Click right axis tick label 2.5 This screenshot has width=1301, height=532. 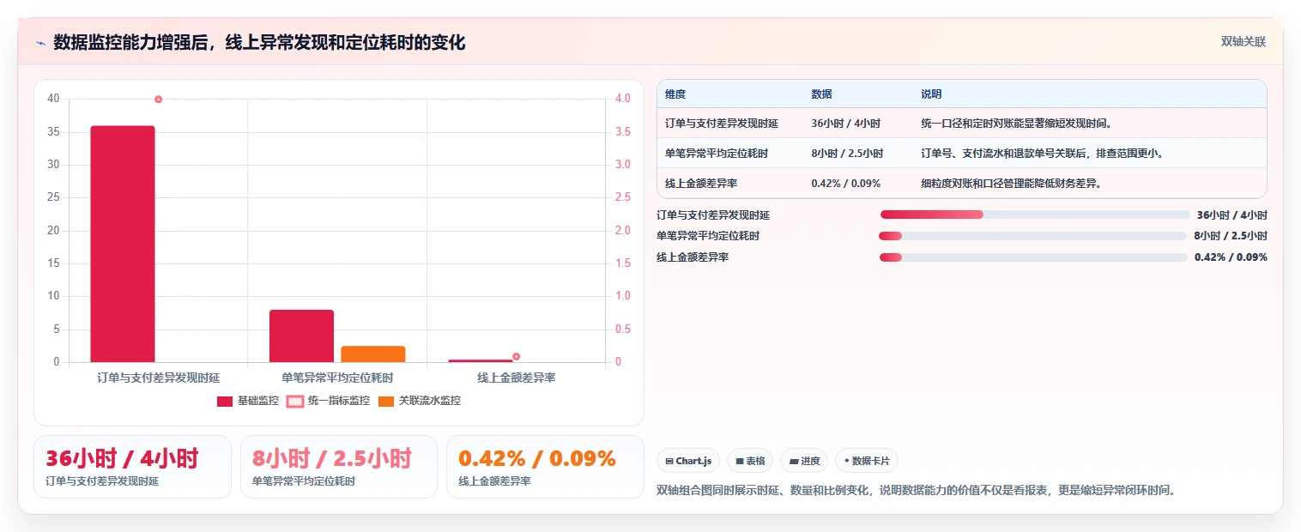[623, 197]
